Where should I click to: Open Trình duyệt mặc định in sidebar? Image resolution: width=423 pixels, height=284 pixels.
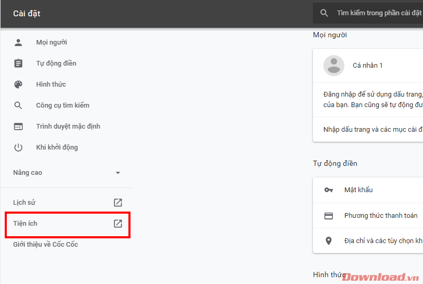68,127
